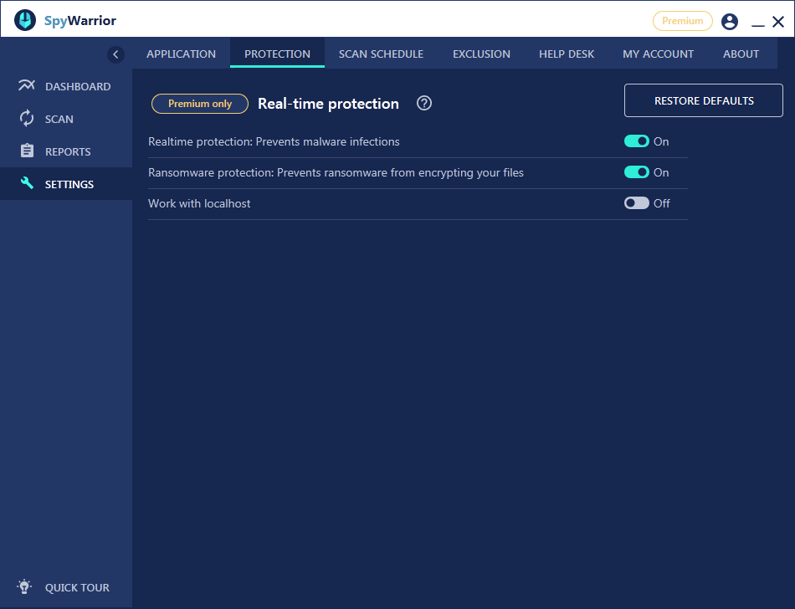Open the My Account tab
The height and width of the screenshot is (609, 795).
click(658, 54)
